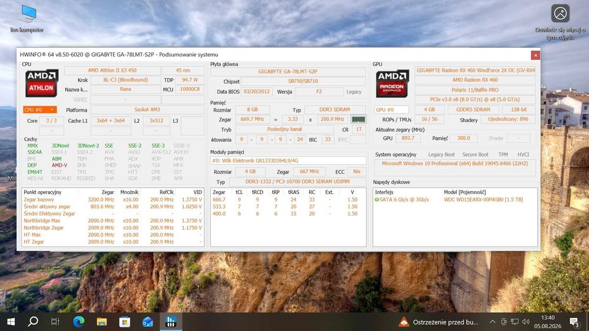Select the HWiNFO taskbar icon

171,322
